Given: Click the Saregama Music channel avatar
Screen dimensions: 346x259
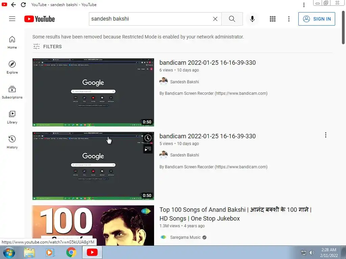Looking at the screenshot, I should pyautogui.click(x=164, y=237).
